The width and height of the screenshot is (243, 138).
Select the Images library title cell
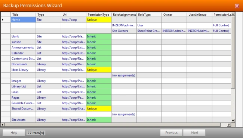(23, 81)
